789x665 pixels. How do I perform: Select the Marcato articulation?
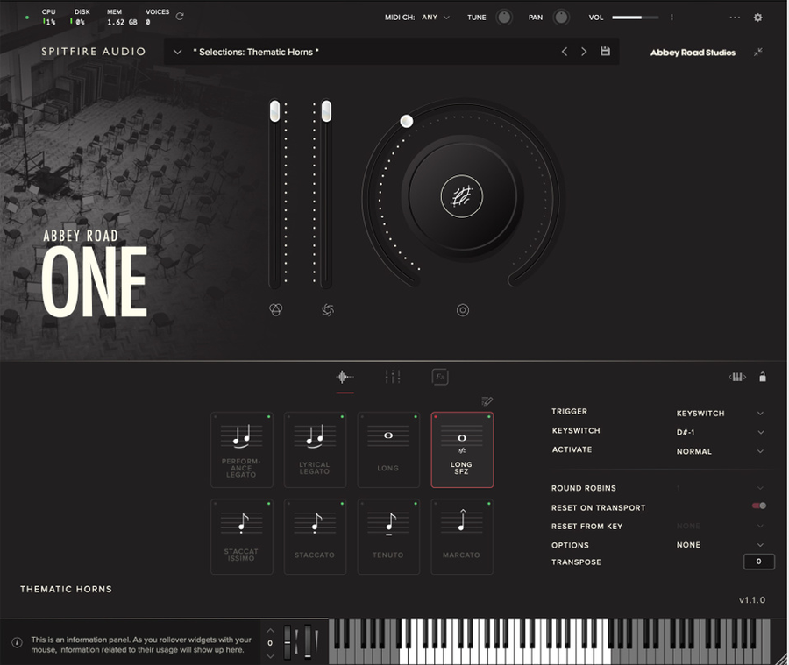[462, 537]
